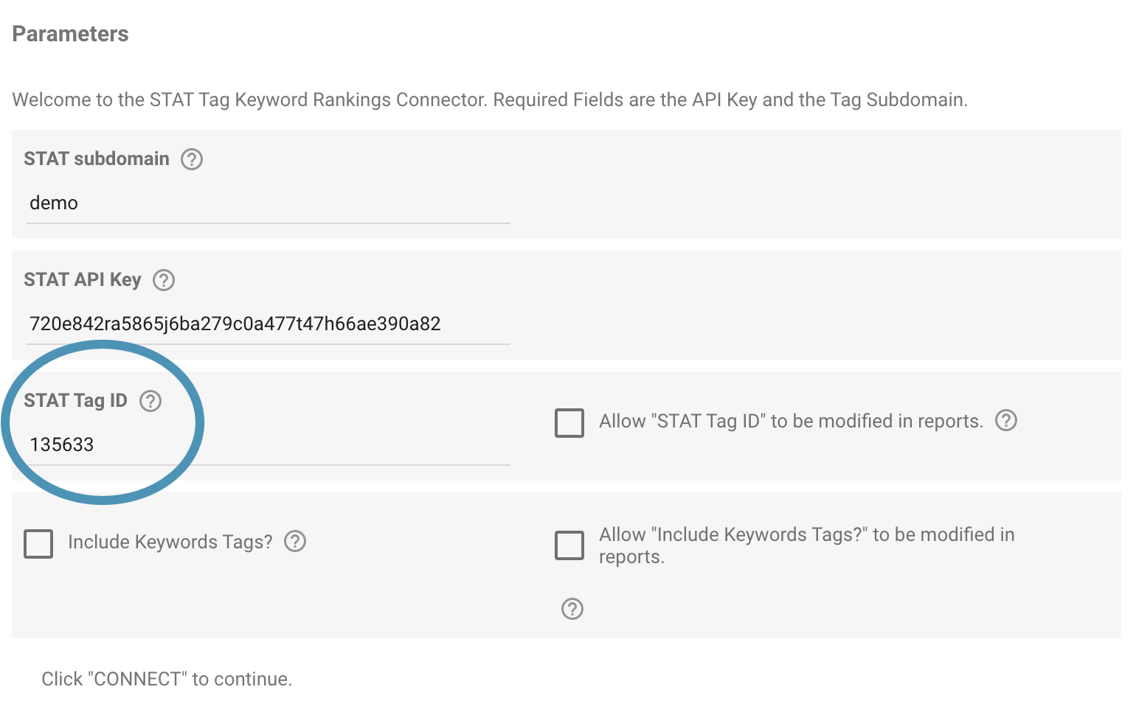Allow "Include Keywords Tags?" modification in reports
The height and width of the screenshot is (712, 1136).
pyautogui.click(x=569, y=545)
